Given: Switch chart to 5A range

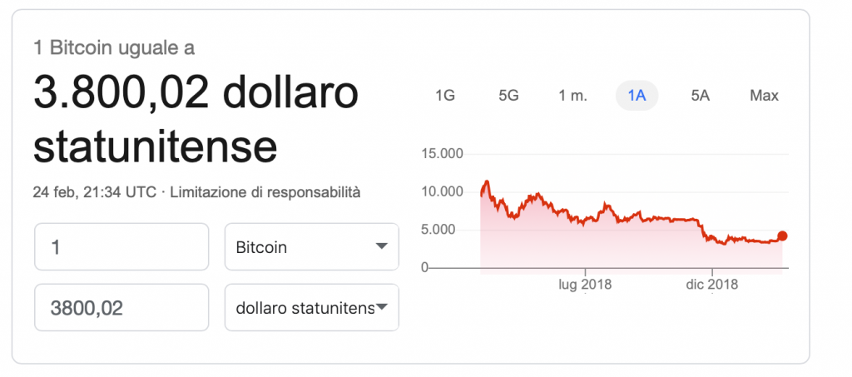Looking at the screenshot, I should pyautogui.click(x=701, y=97).
